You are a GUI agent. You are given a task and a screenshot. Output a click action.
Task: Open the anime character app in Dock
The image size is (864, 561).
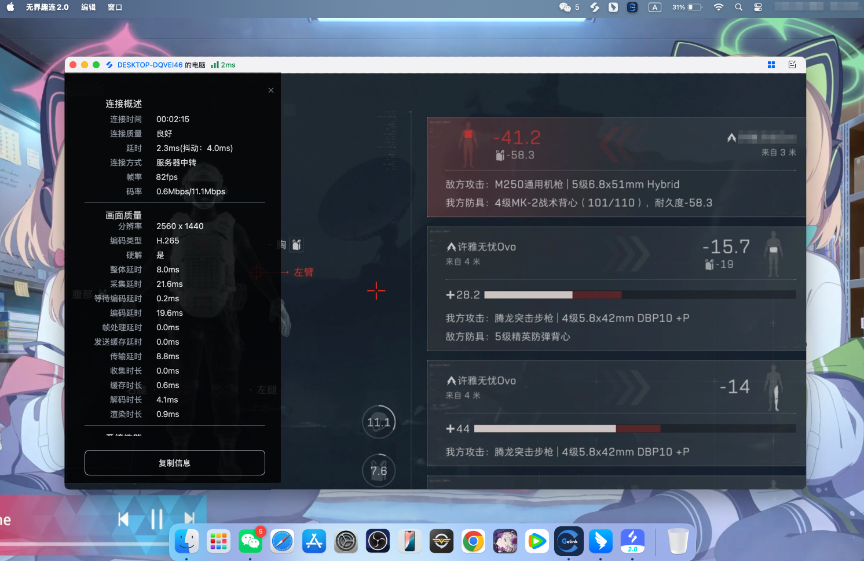coord(505,541)
